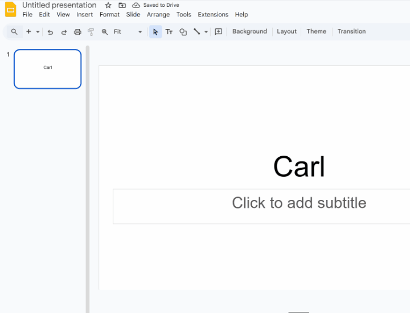Image resolution: width=410 pixels, height=313 pixels.
Task: Click the slide number 1 label
Action: tap(8, 55)
